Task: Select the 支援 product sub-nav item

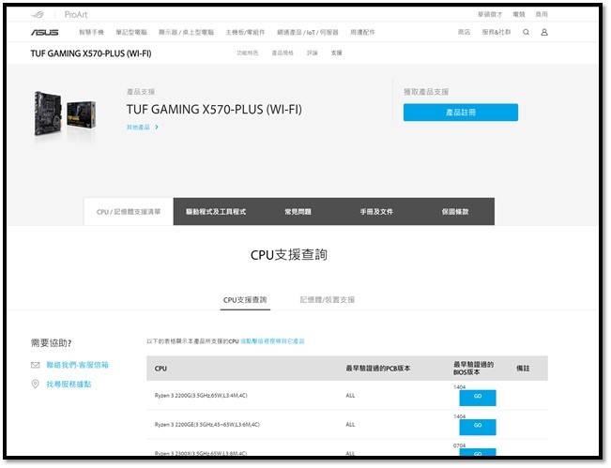Action: (x=336, y=53)
